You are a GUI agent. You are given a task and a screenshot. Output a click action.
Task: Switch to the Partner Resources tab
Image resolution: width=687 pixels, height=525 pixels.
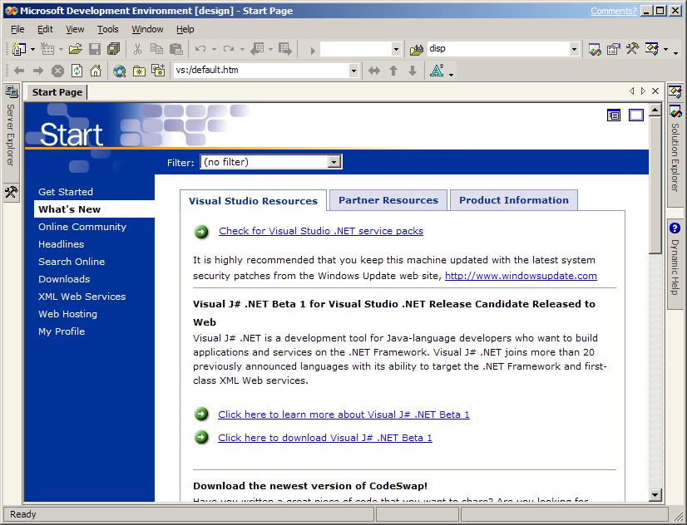tap(388, 200)
